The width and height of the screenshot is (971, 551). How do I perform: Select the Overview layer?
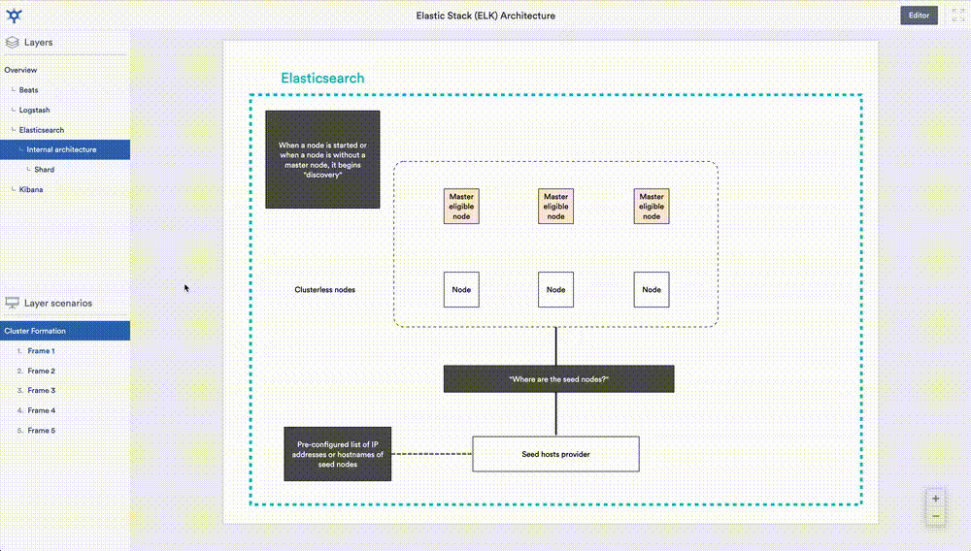coord(20,70)
